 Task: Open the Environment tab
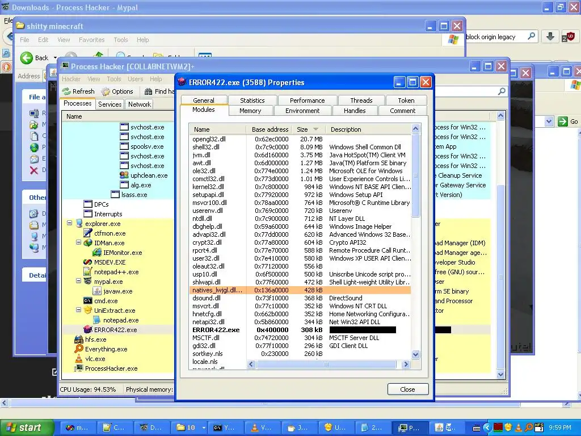[x=302, y=111]
